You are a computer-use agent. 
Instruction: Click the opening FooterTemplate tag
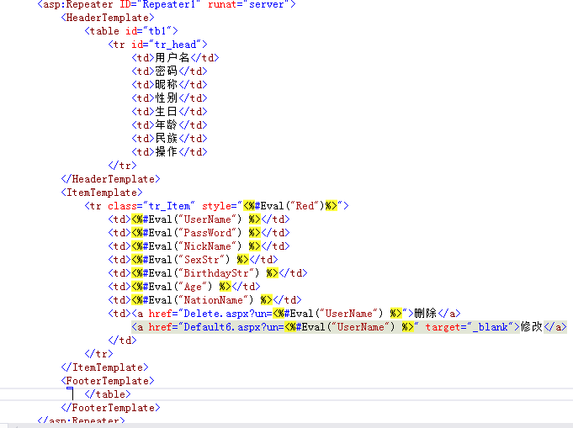[108, 381]
